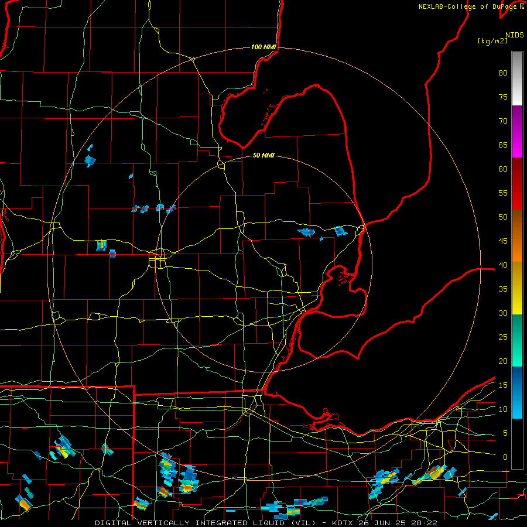
Task: Click the "NEXLAB-College of DuPage" credit text
Action: click(x=468, y=6)
